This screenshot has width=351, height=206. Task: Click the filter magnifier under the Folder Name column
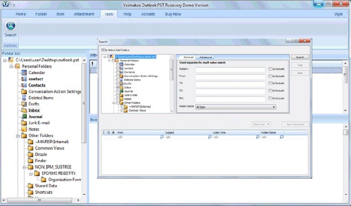[282, 137]
